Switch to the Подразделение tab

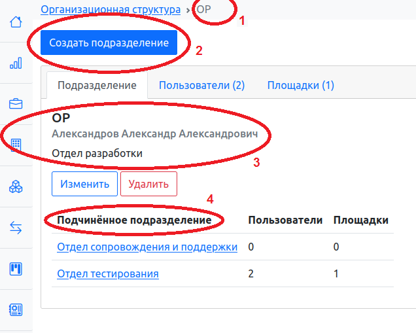pos(97,86)
